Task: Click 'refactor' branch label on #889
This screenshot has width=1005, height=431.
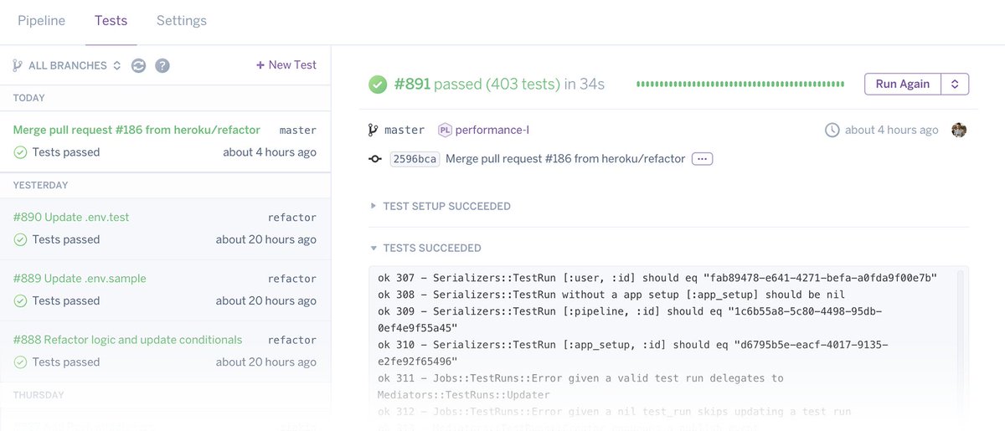Action: [x=292, y=279]
